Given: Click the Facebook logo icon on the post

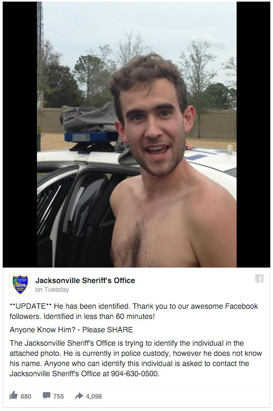Looking at the screenshot, I should tap(259, 278).
